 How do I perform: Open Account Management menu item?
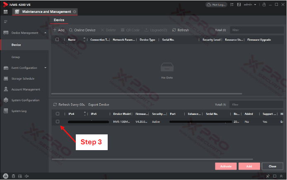tap(26, 90)
